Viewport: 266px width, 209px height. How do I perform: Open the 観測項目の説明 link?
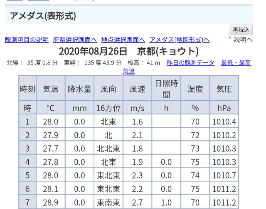(x=27, y=40)
